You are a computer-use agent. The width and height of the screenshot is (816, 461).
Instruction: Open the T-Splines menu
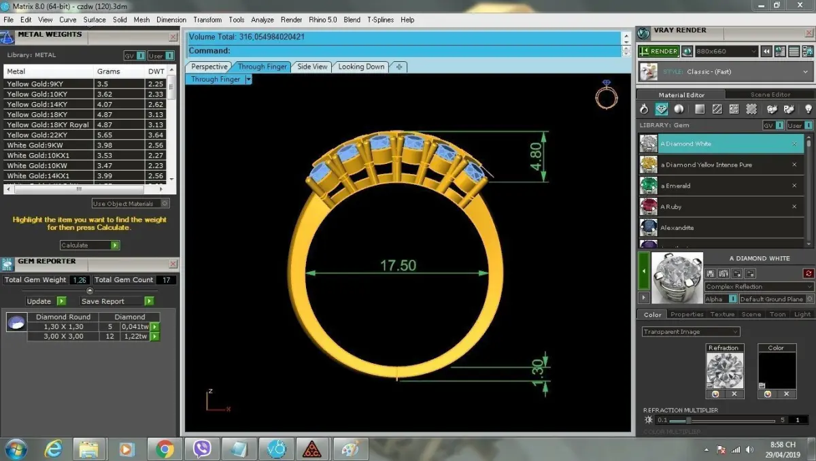tap(380, 20)
